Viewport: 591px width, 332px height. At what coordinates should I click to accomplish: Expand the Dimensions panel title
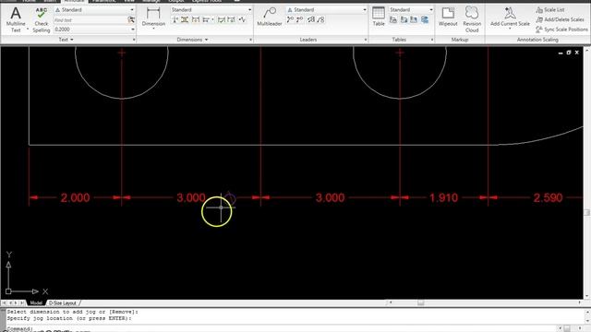[192, 40]
